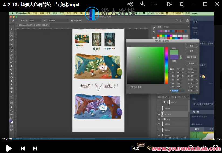Viewport: 222px width, 153px height.
Task: Click the Apple menu icon
Action: point(12,13)
